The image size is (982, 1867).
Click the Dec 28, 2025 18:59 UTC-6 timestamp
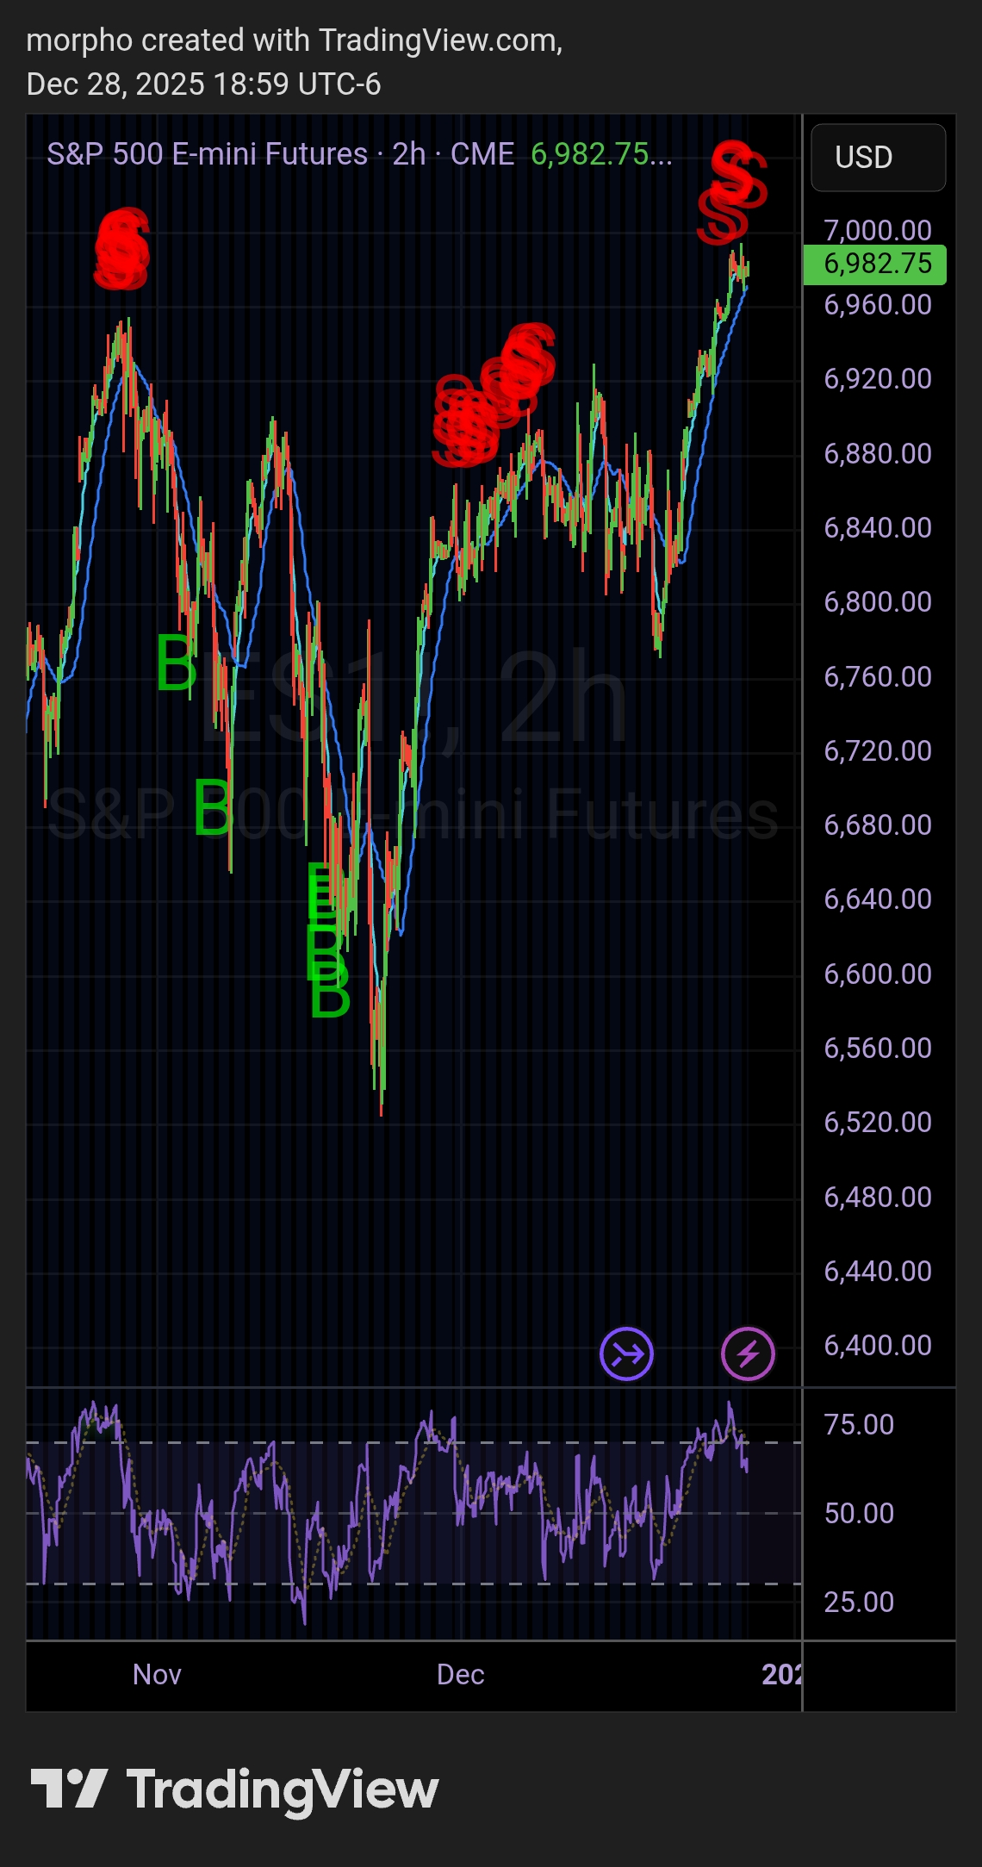(203, 84)
